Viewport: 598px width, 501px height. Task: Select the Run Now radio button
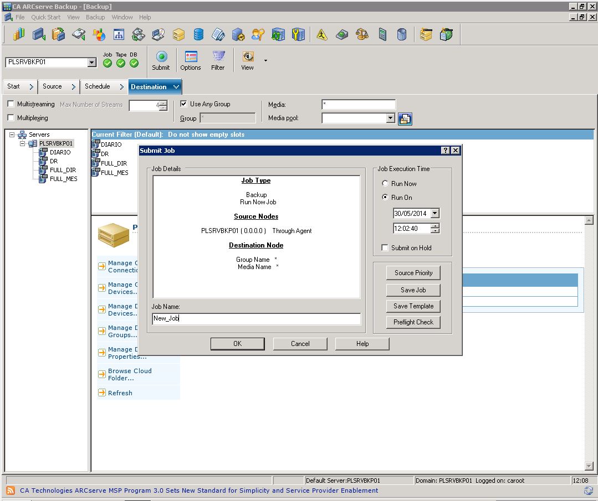coord(385,184)
